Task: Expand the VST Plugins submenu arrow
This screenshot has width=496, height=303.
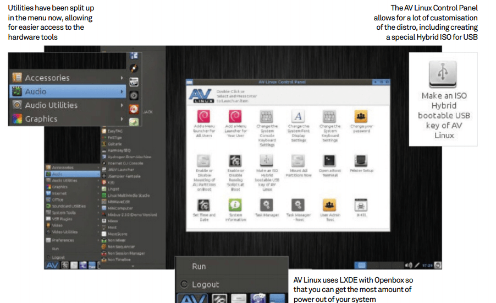Action: [x=98, y=219]
